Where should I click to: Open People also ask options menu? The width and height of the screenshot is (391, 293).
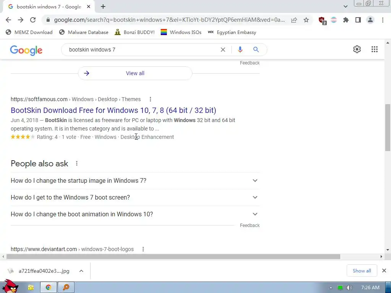77,163
